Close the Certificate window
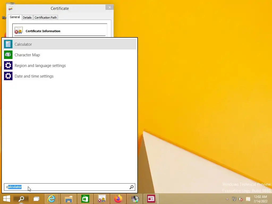272x204 pixels. pyautogui.click(x=109, y=7)
